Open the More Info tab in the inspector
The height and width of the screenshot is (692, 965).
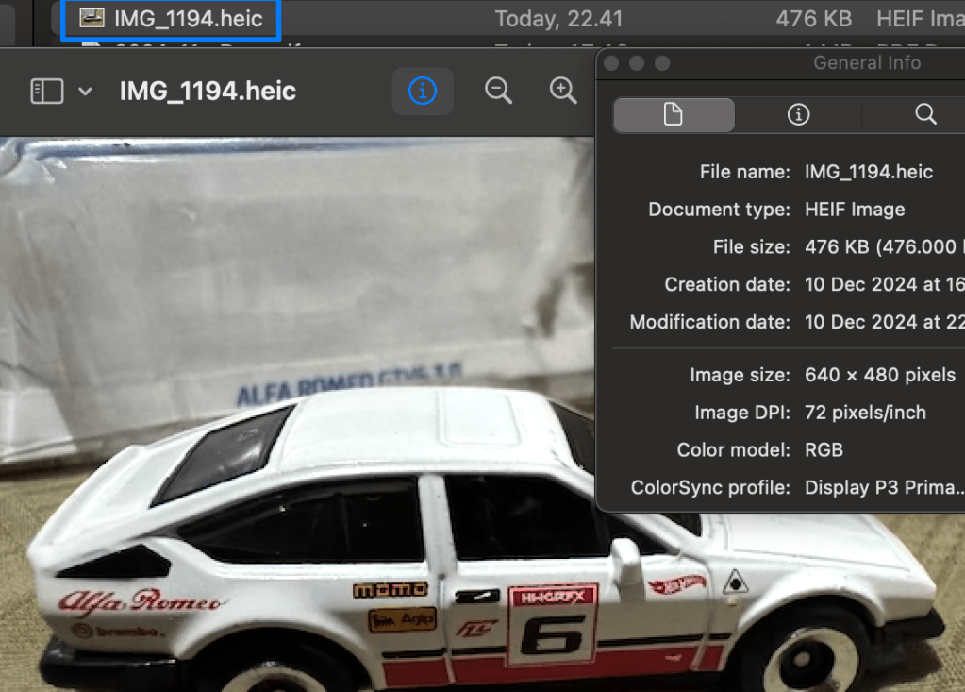[x=798, y=115]
